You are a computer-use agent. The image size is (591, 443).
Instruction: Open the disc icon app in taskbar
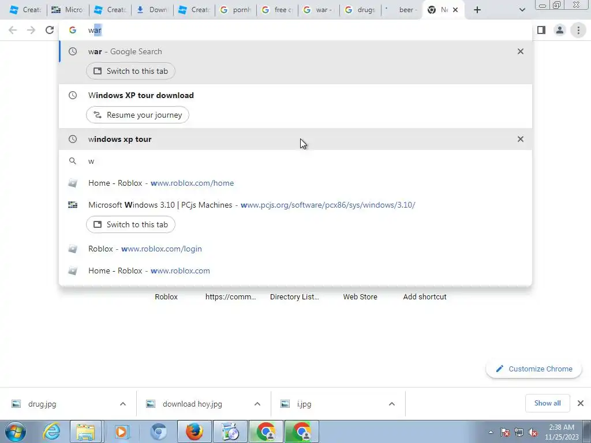point(230,431)
